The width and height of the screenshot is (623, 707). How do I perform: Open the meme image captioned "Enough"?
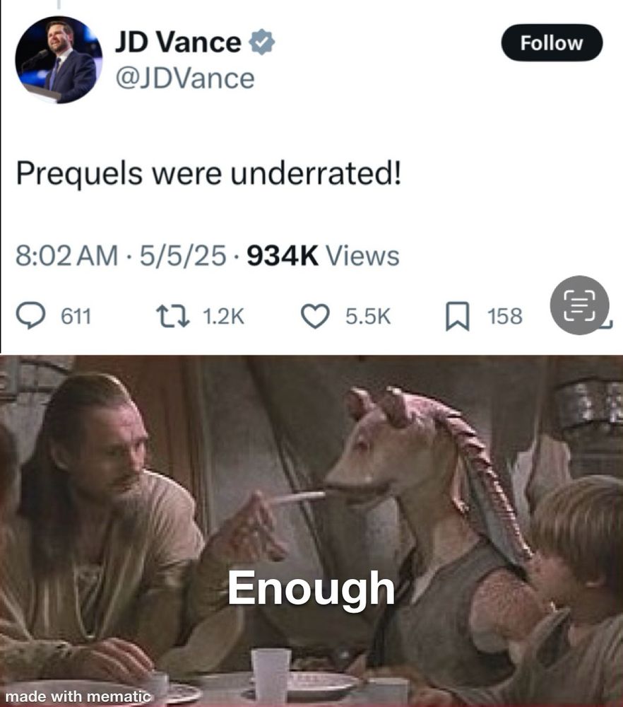(311, 531)
